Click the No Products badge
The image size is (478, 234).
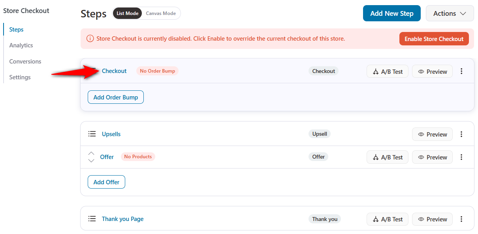138,157
